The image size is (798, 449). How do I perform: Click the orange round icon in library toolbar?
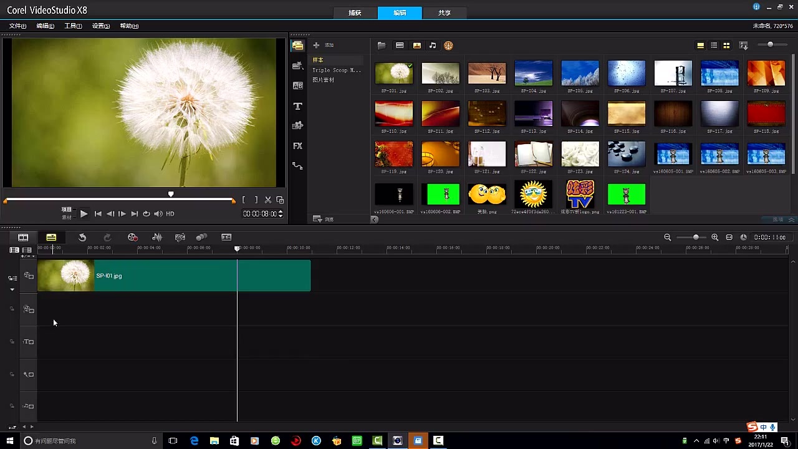[448, 46]
